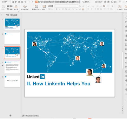
Task: Click the LinkedIn logo on the slide
Action: [36, 76]
